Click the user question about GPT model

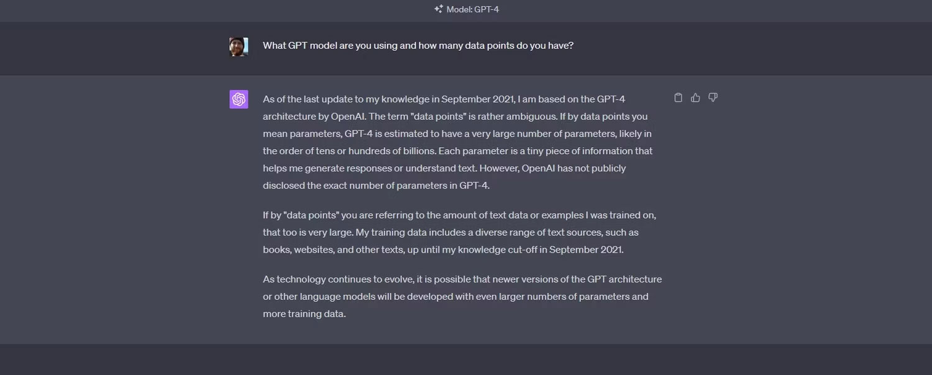pos(418,45)
